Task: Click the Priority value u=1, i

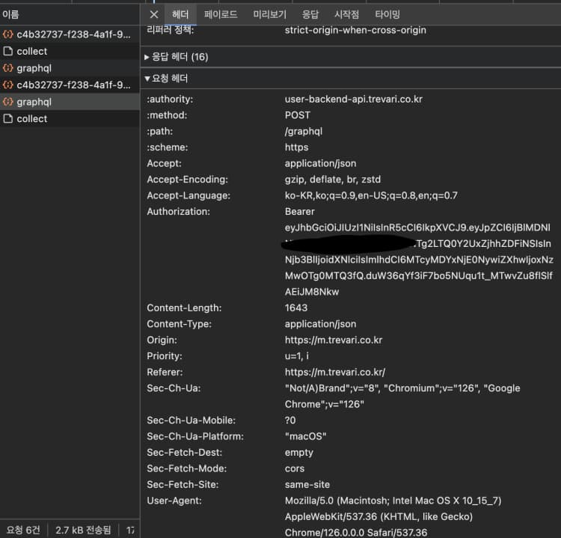Action: pos(297,356)
